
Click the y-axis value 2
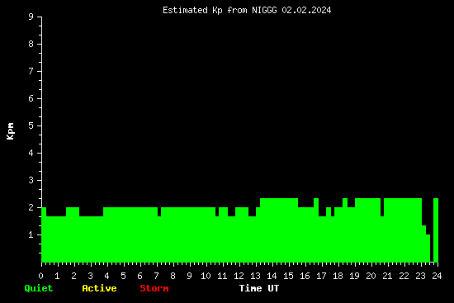coord(31,207)
